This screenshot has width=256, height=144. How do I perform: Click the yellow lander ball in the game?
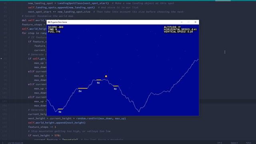pos(106,76)
